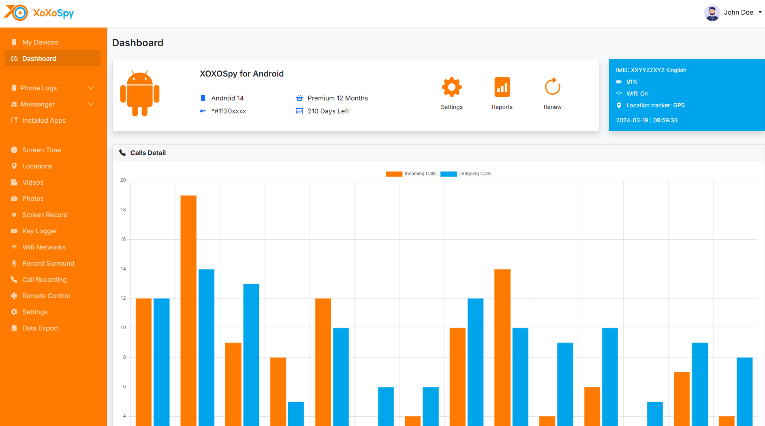
Task: Select Dashboard in the sidebar
Action: click(52, 58)
